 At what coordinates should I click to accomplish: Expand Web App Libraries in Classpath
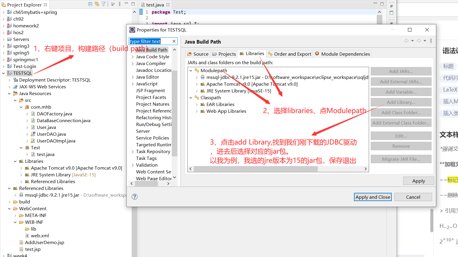196,111
